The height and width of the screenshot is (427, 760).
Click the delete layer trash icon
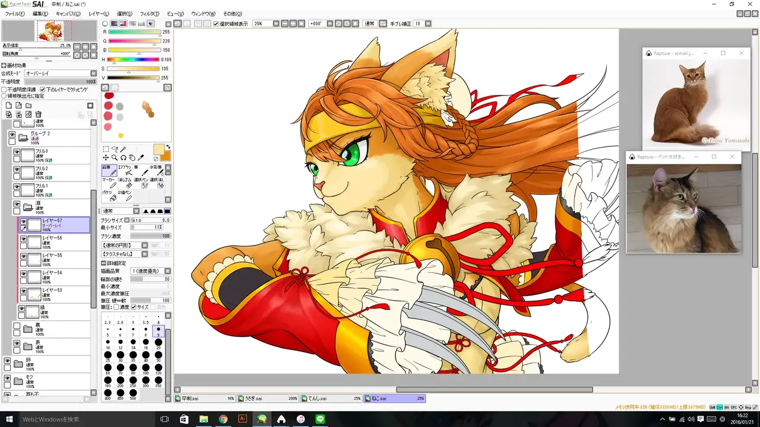tap(39, 114)
